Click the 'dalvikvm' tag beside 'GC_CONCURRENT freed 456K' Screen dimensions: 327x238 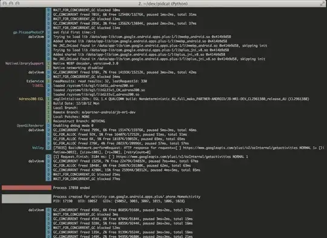click(36, 210)
